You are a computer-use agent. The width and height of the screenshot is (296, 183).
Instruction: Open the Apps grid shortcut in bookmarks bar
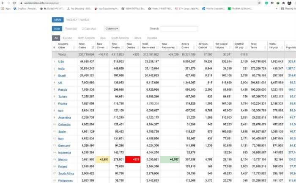click(6, 9)
